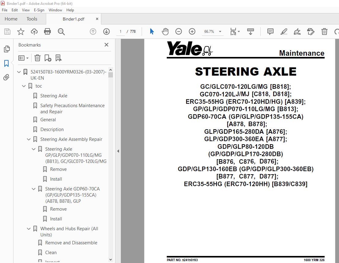Click the Save file icon
Viewport: 339px width, 263px height.
[x=7, y=32]
